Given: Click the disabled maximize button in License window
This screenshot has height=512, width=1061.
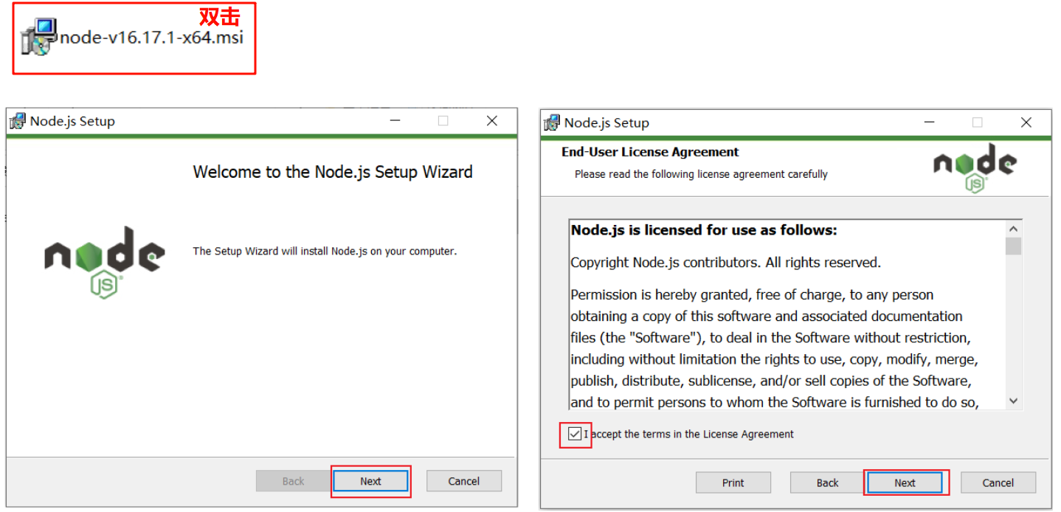Looking at the screenshot, I should click(978, 122).
